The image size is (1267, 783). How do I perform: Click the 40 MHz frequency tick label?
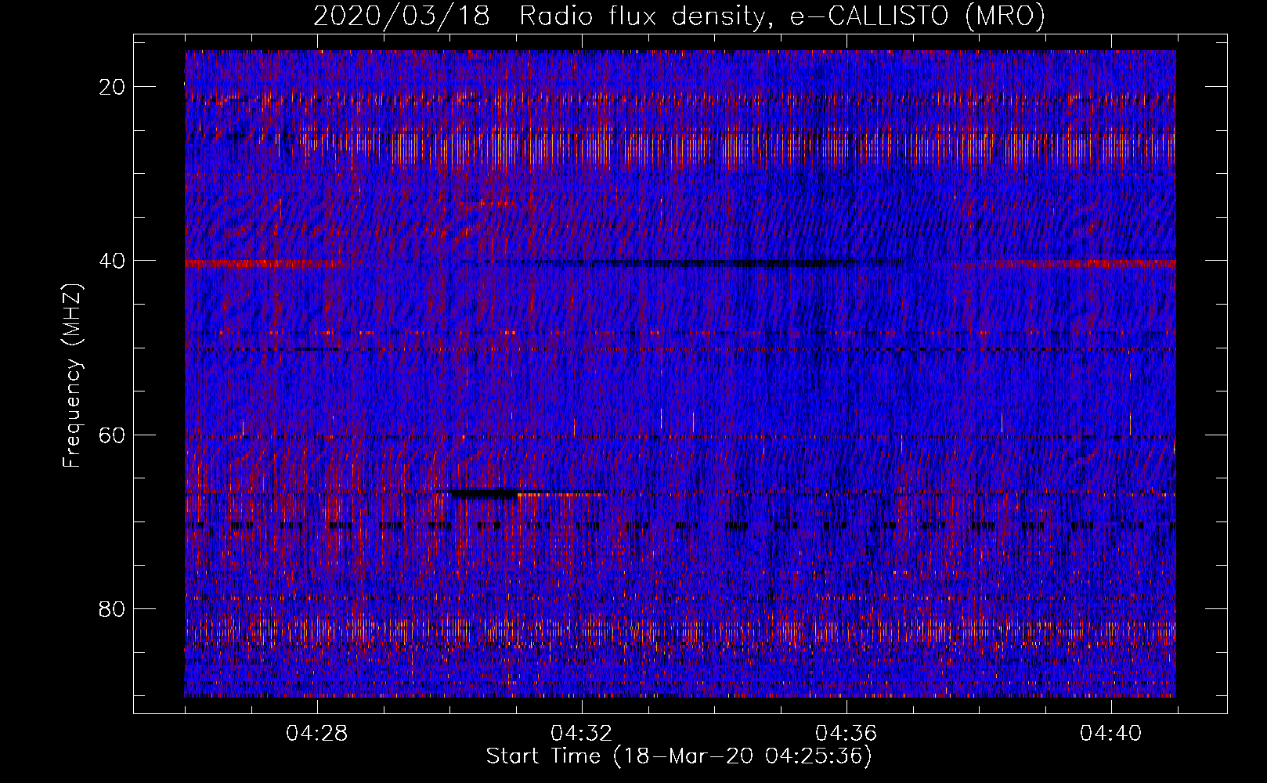tap(113, 261)
